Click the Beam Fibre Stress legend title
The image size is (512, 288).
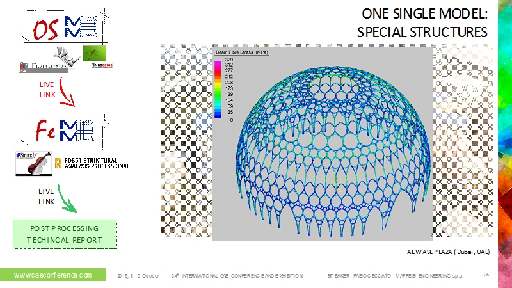tap(243, 52)
